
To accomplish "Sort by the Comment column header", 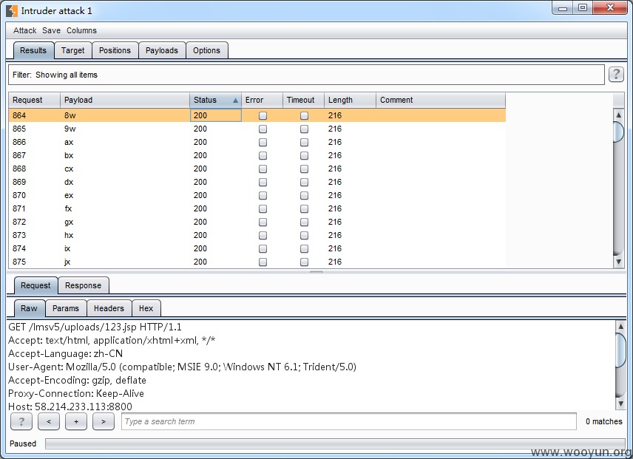I will (x=441, y=100).
